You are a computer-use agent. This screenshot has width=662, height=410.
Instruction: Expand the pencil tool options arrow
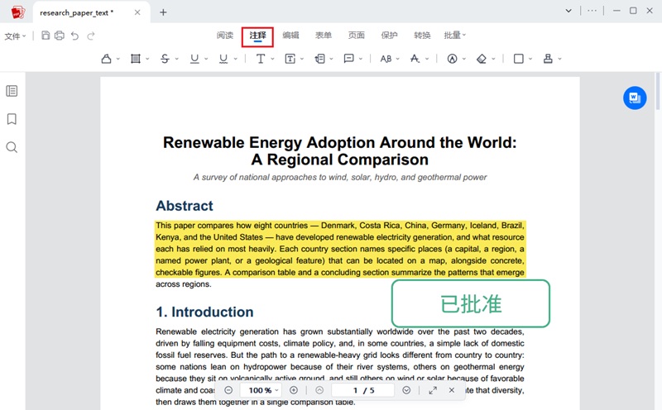464,59
